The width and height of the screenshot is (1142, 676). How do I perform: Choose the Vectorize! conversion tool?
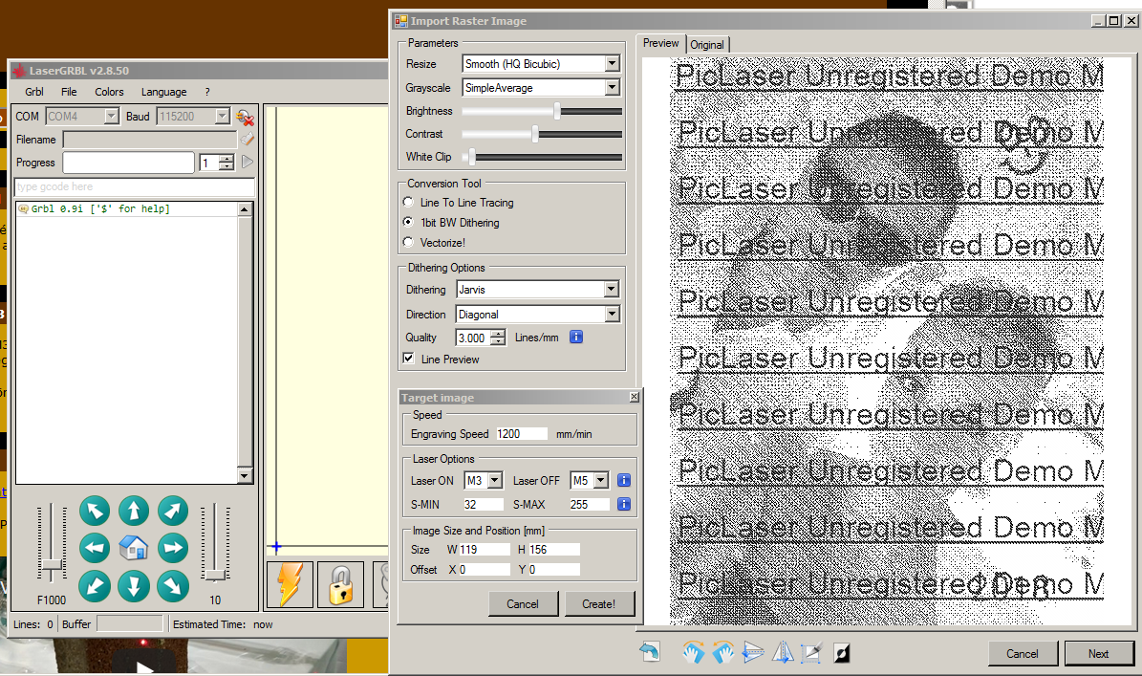pyautogui.click(x=410, y=243)
